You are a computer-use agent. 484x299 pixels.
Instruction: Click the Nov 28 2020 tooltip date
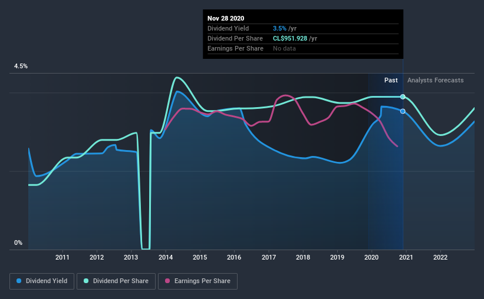tap(226, 18)
